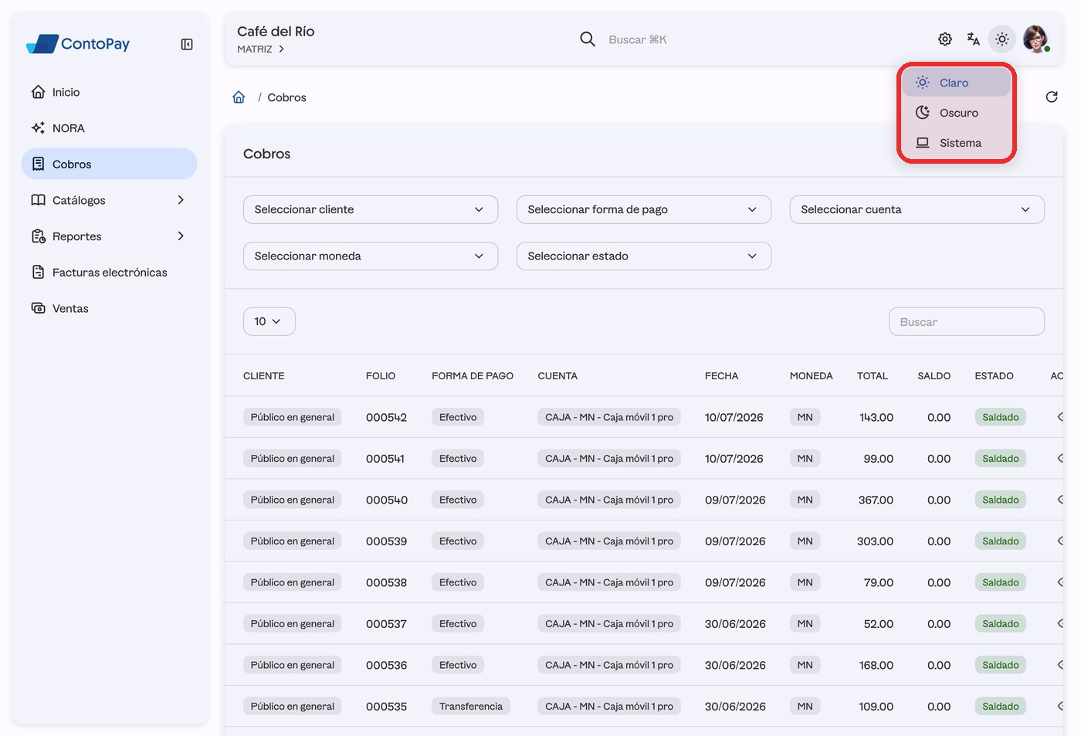Open Seleccionar forma de pago dropdown
This screenshot has width=1081, height=736.
coord(644,209)
